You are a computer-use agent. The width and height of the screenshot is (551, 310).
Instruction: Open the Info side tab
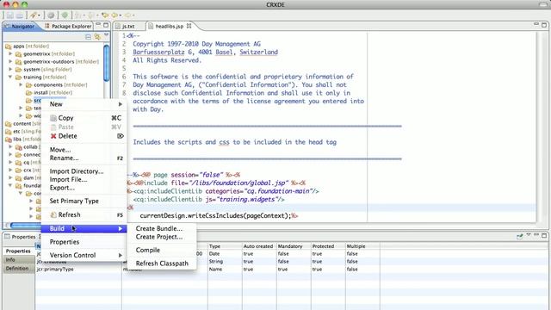click(x=18, y=259)
